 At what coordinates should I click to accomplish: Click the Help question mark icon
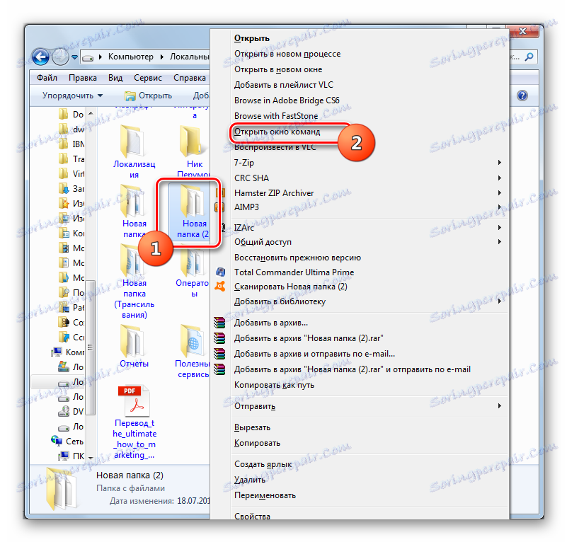point(522,96)
